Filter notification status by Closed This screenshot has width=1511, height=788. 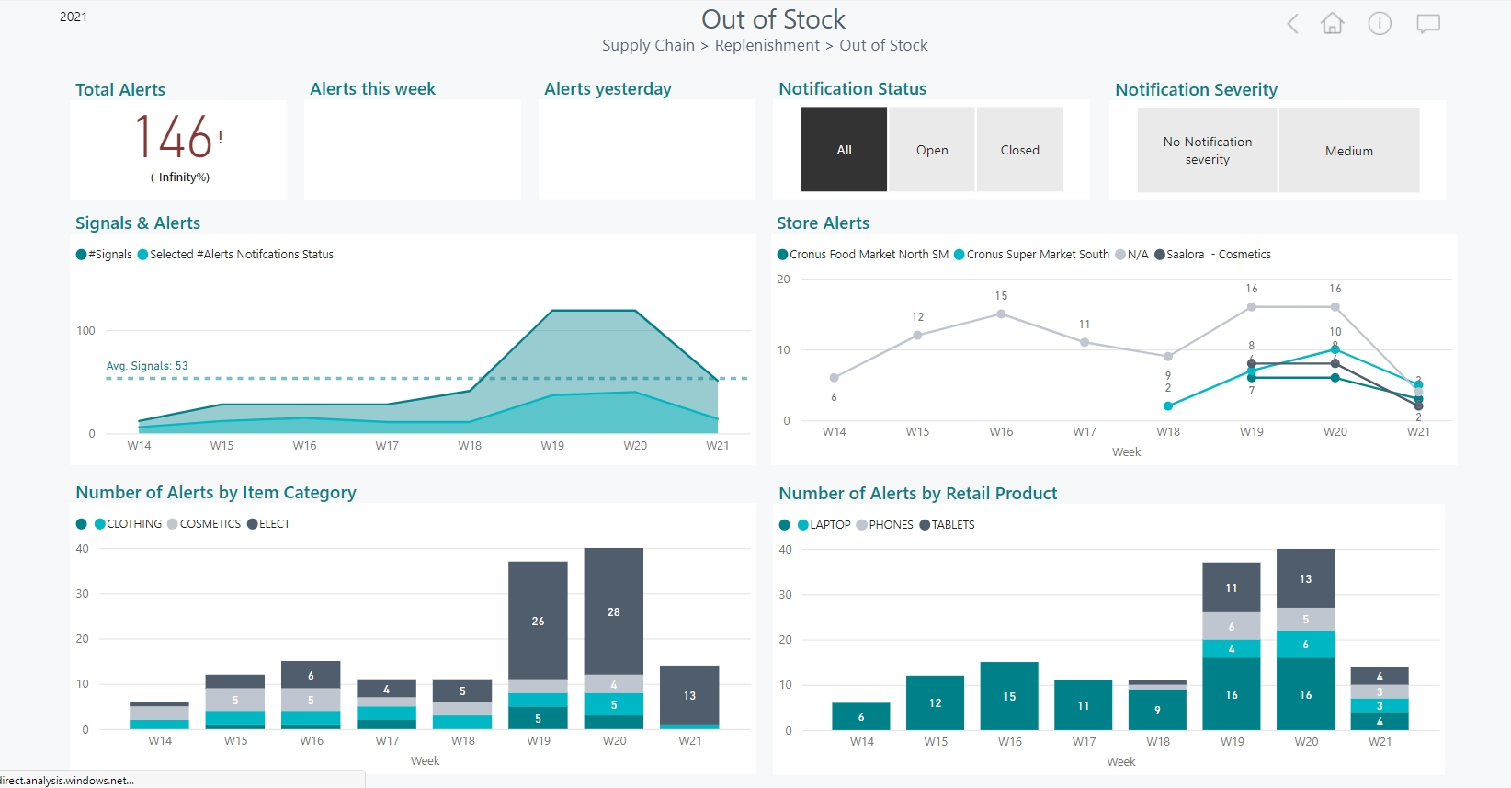1019,150
